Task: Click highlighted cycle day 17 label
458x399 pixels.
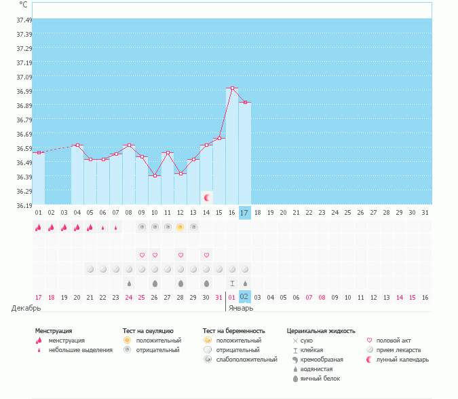Action: tap(245, 213)
